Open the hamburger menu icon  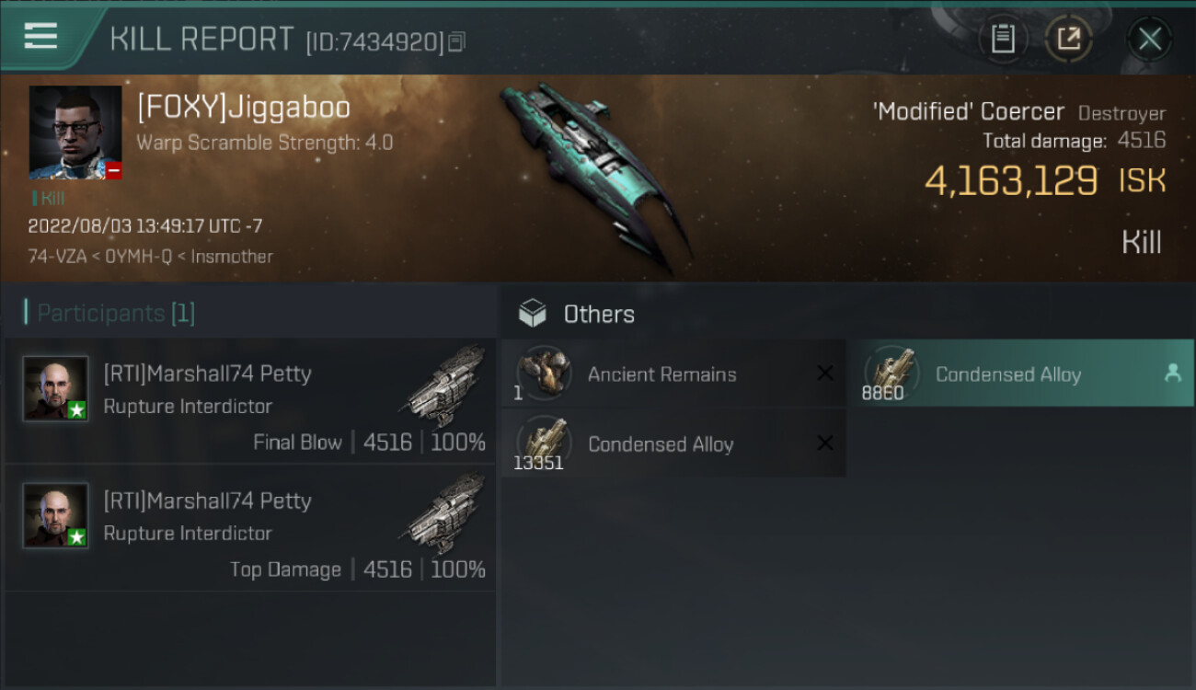(x=40, y=37)
